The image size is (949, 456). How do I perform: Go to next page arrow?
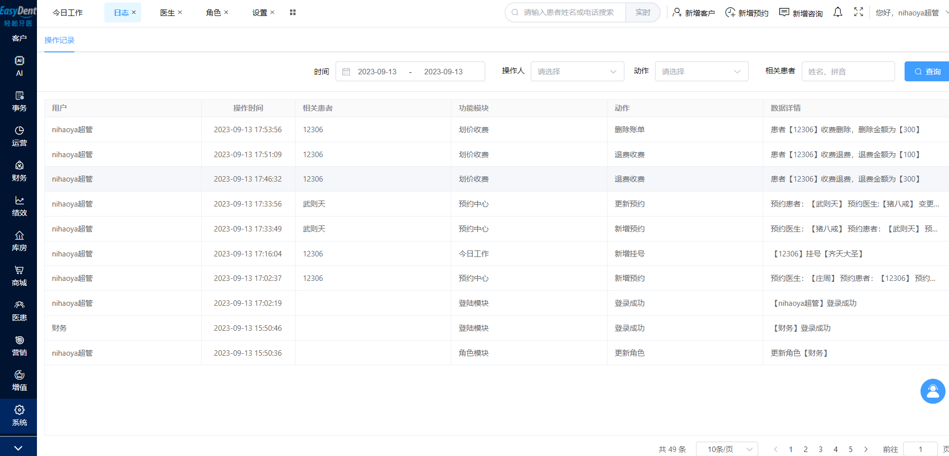(x=866, y=449)
